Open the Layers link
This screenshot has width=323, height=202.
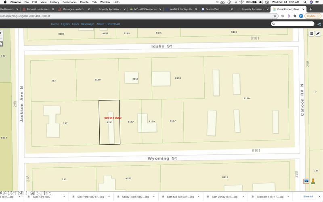click(65, 24)
